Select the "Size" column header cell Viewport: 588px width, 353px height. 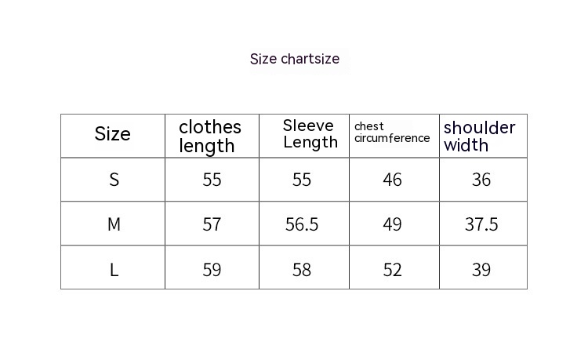[x=113, y=134]
